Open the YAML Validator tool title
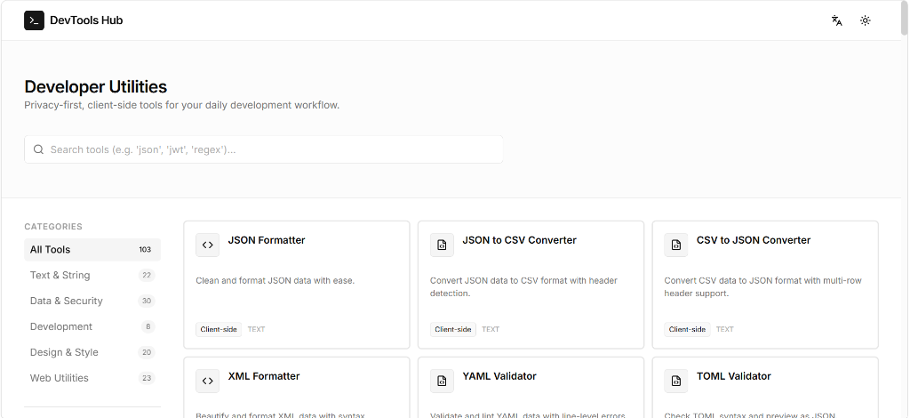Viewport: 910px width, 418px height. (499, 376)
